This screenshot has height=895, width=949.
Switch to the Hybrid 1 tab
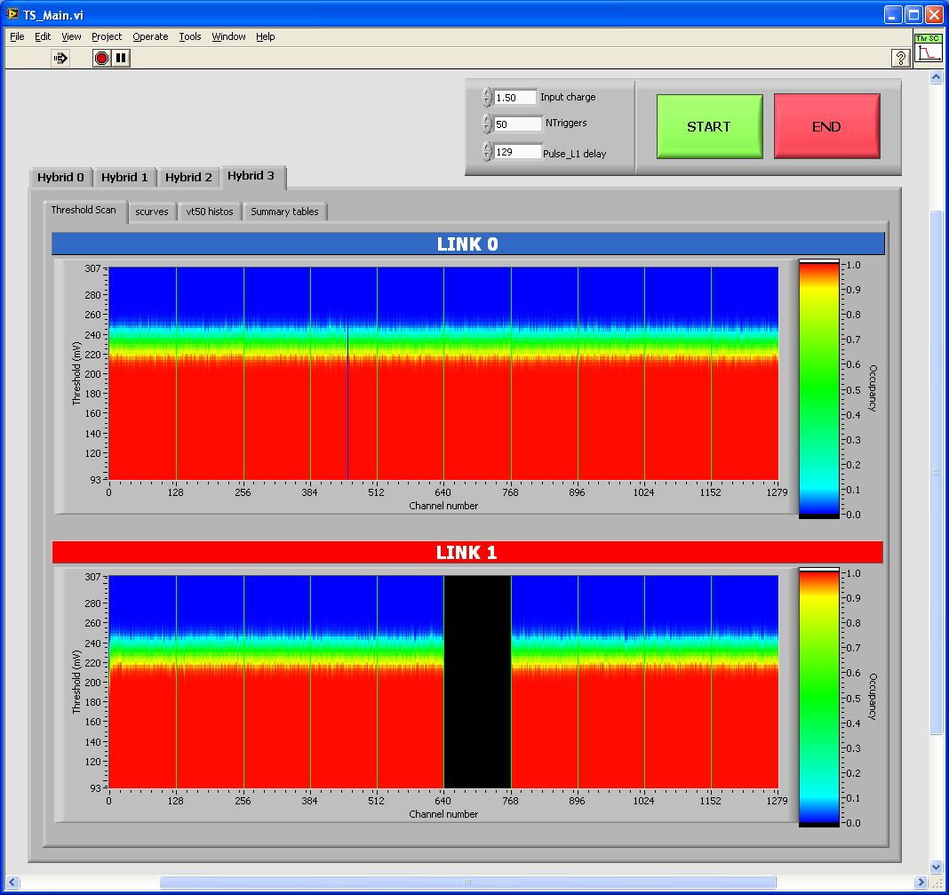[124, 177]
